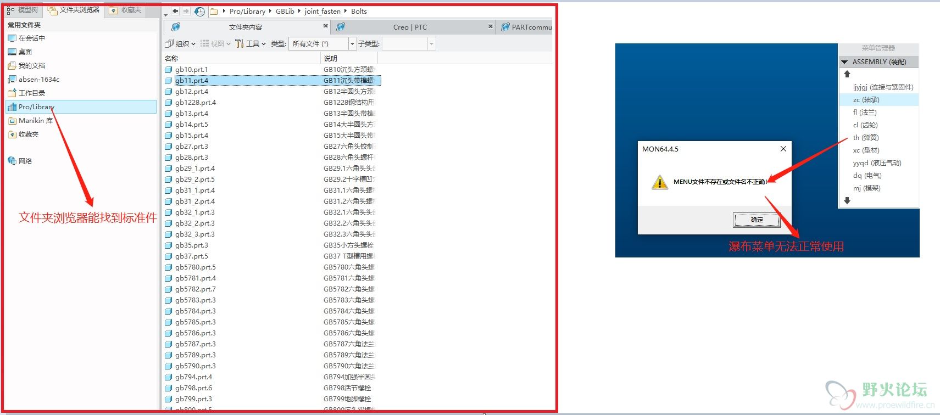Image resolution: width=940 pixels, height=415 pixels.
Task: Close the Creo | PTC tab
Action: tap(491, 26)
